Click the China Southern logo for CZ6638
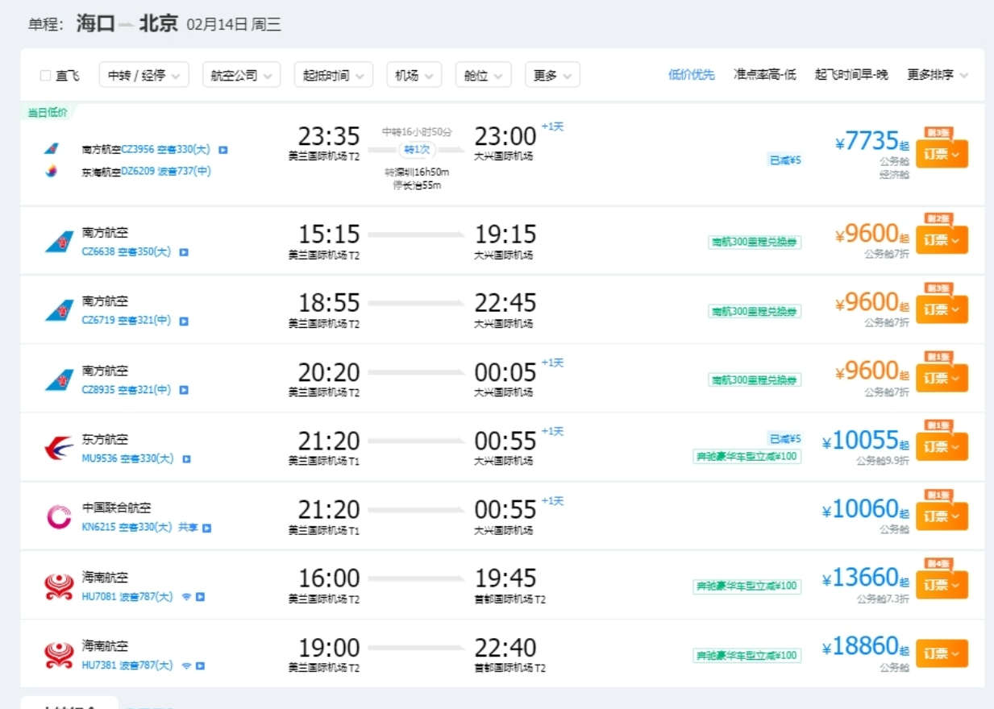Image resolution: width=994 pixels, height=709 pixels. tap(59, 242)
